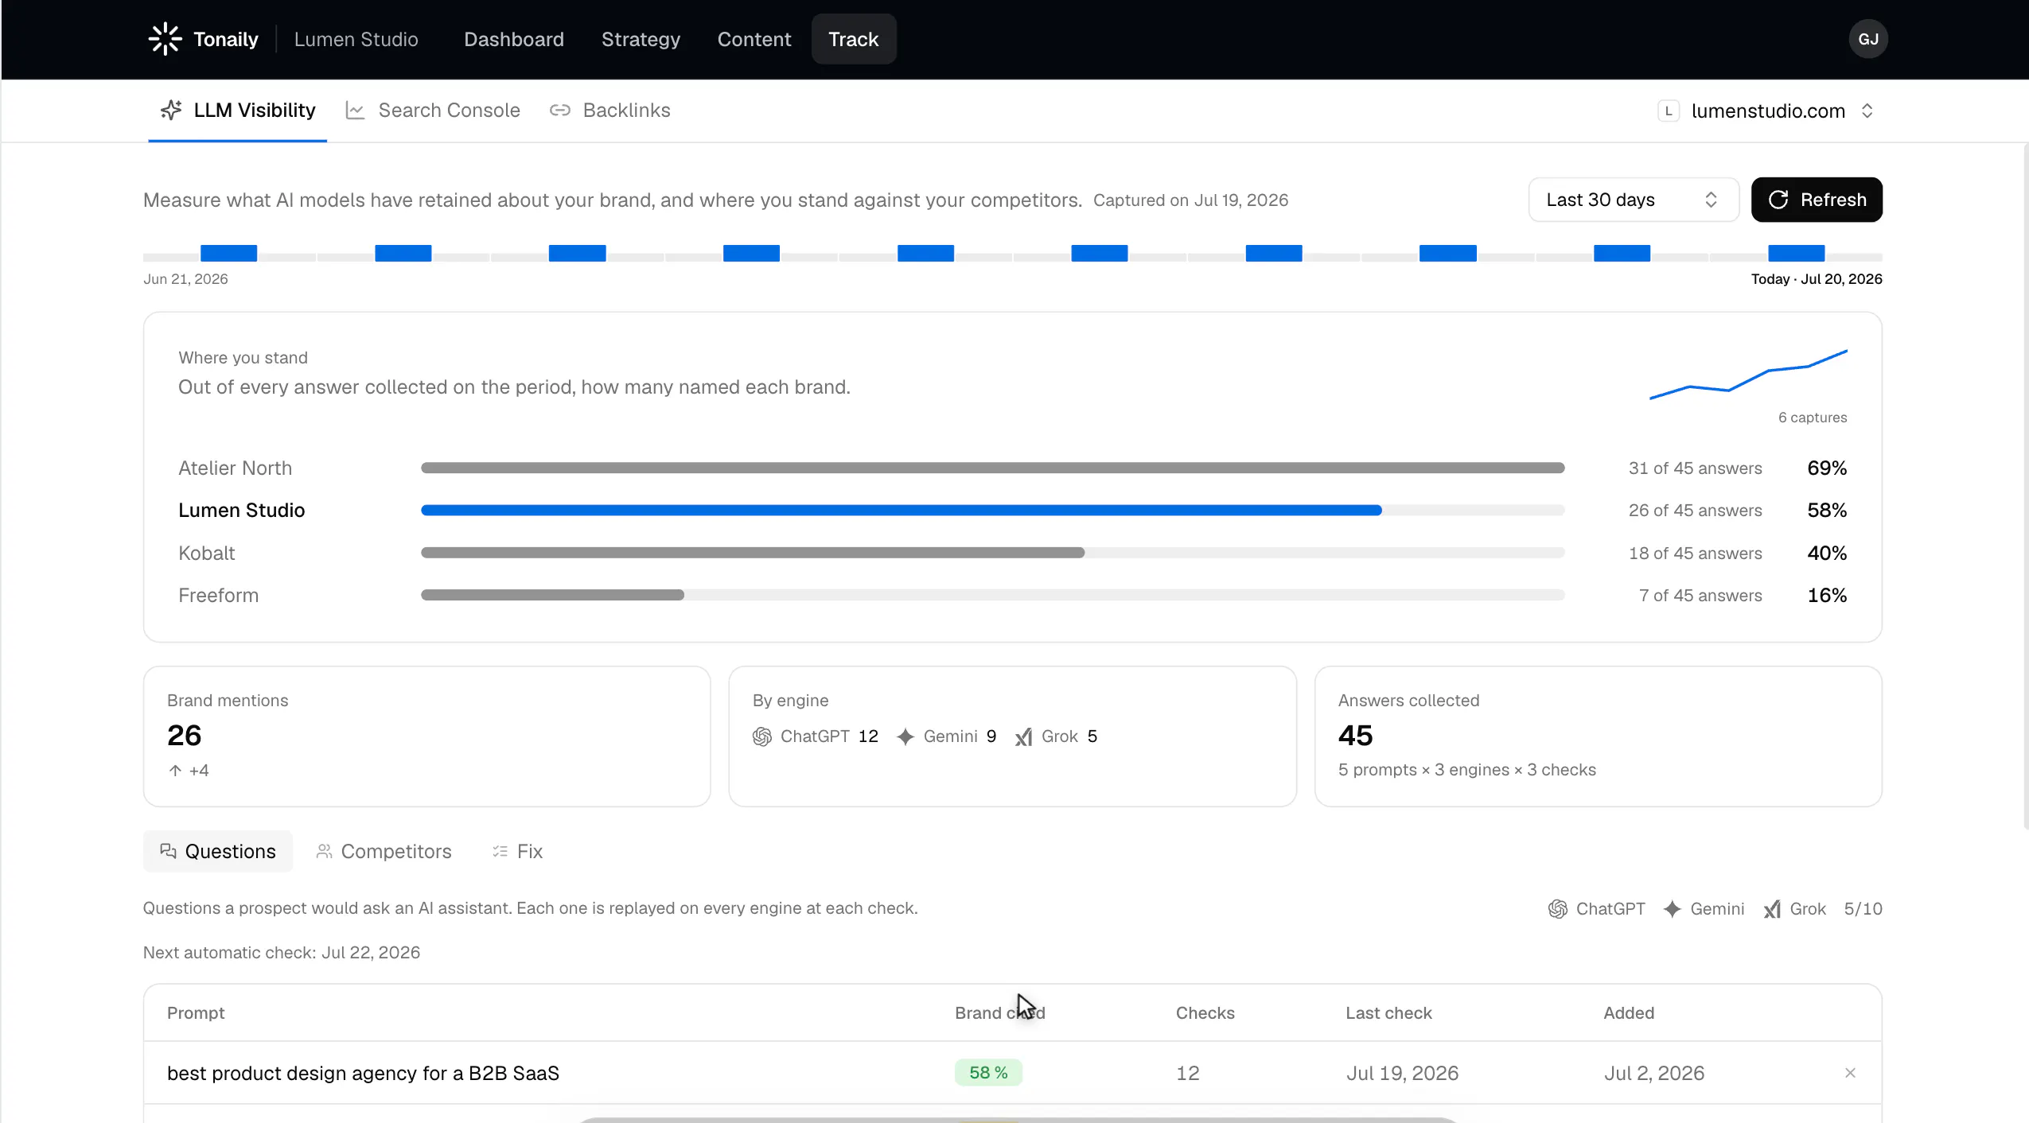Click the ChatGPT icon in By engine card

pos(762,736)
